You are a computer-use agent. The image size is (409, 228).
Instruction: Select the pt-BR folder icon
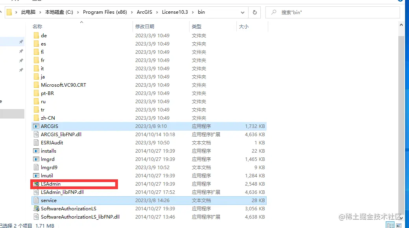coord(36,93)
